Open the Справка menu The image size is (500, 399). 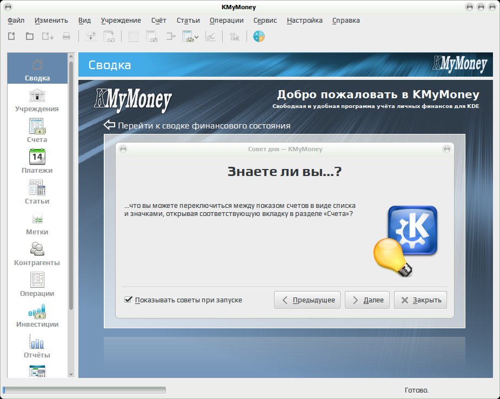click(346, 21)
